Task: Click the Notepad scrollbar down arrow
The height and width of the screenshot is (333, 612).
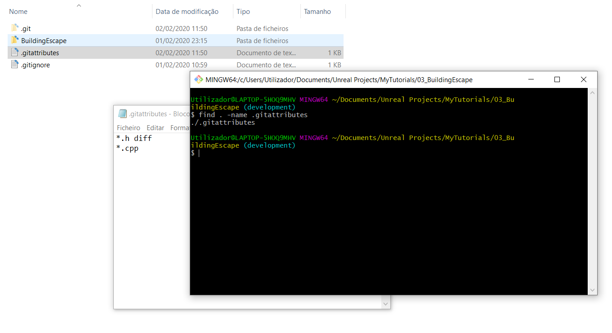Action: coord(385,303)
